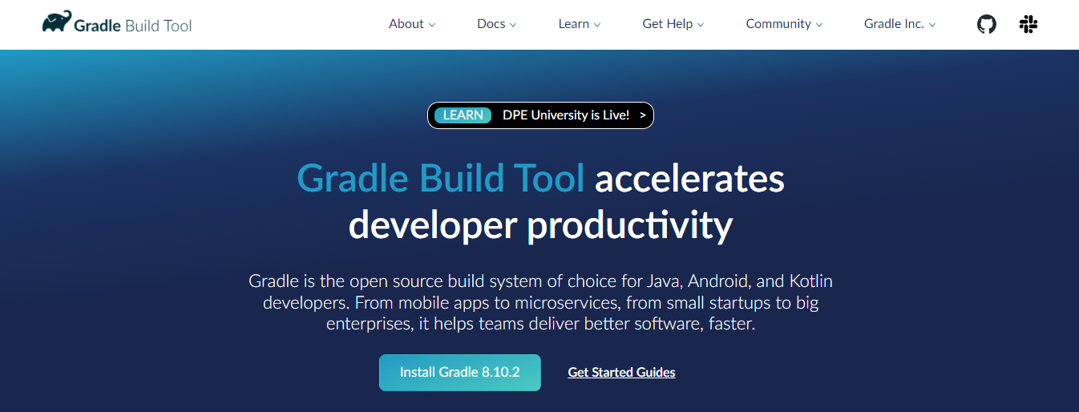Click the arrow in the DPE University banner
Screen dimensions: 1079x412
(643, 115)
